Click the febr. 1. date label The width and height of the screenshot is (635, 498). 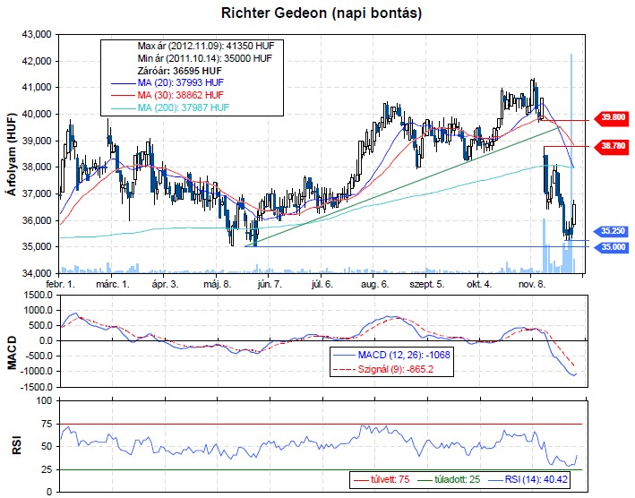(60, 284)
